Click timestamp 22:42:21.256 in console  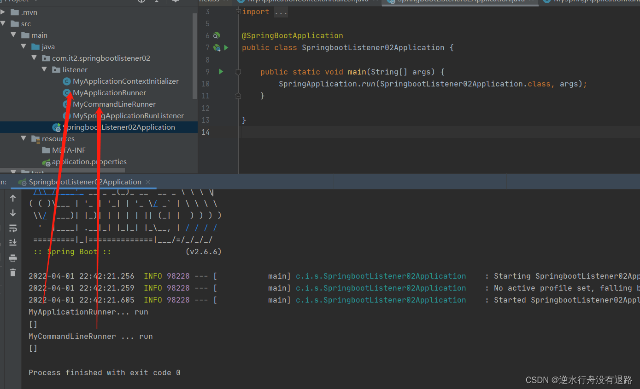pyautogui.click(x=107, y=276)
